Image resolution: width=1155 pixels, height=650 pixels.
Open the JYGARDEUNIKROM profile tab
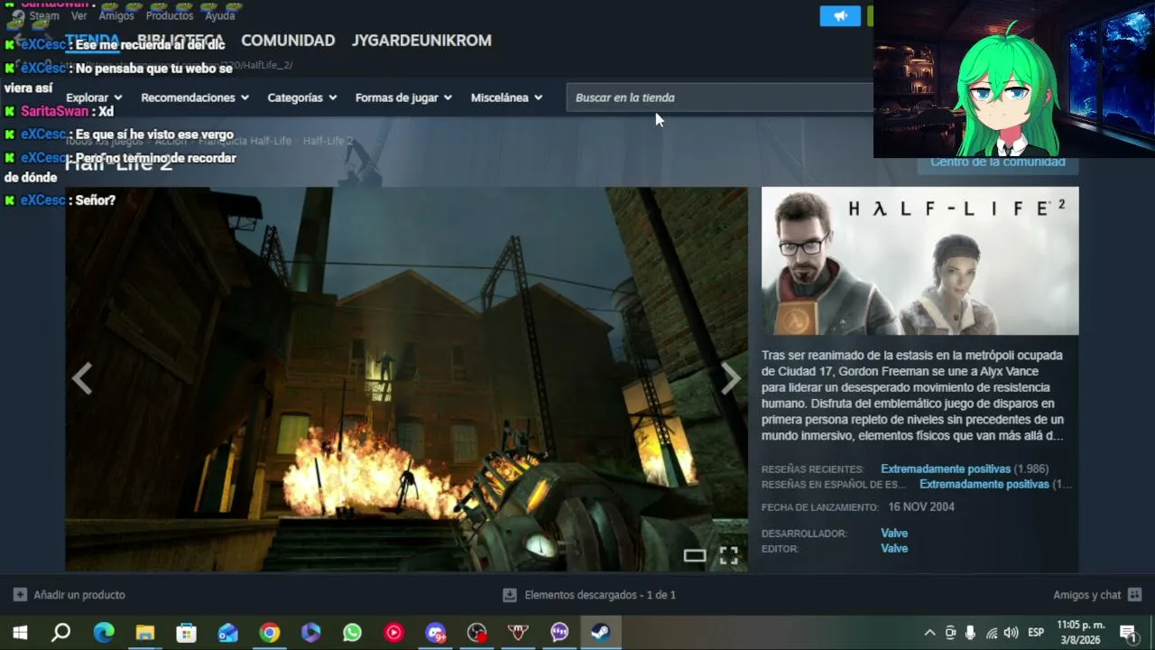tap(421, 41)
